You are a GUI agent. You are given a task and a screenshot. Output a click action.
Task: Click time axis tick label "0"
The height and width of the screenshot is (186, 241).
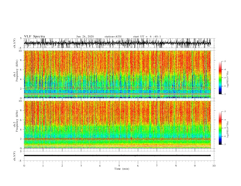point(24,166)
